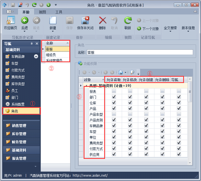201x181 pixels.
Task: Switch to the 工具 ribbon tab
Action: point(59,12)
